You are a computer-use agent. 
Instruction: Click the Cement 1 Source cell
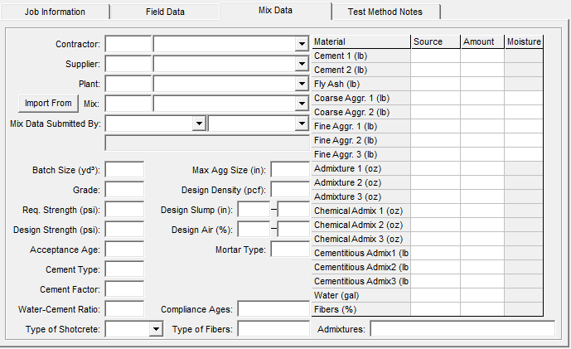(435, 56)
